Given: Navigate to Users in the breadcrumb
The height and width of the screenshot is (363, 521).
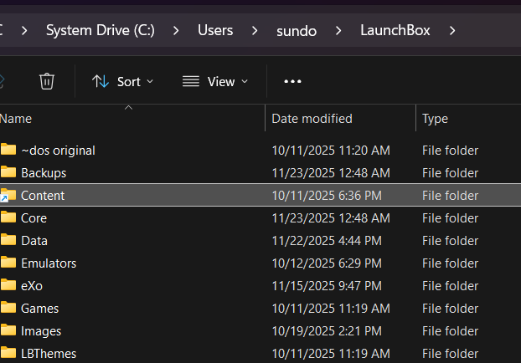Looking at the screenshot, I should [215, 31].
